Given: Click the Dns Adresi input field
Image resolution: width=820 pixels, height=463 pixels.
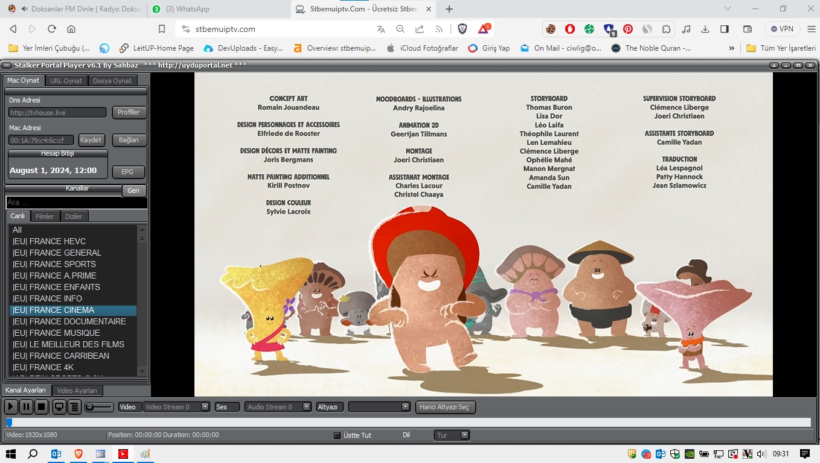Looking at the screenshot, I should click(57, 112).
